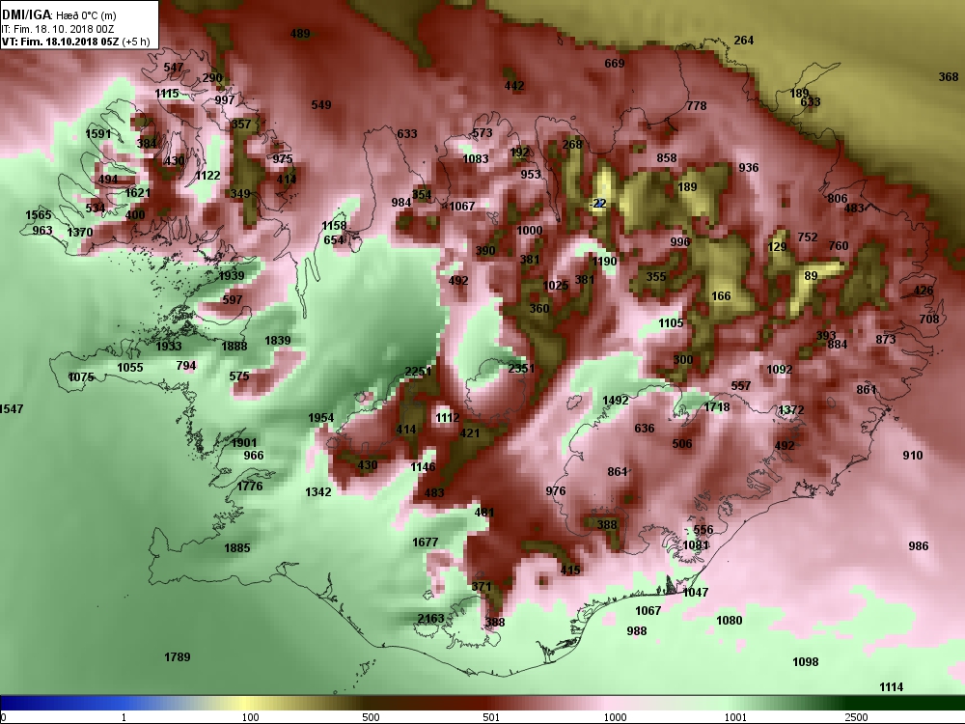Click the value 264 at the top
This screenshot has width=965, height=724.
pyautogui.click(x=743, y=40)
